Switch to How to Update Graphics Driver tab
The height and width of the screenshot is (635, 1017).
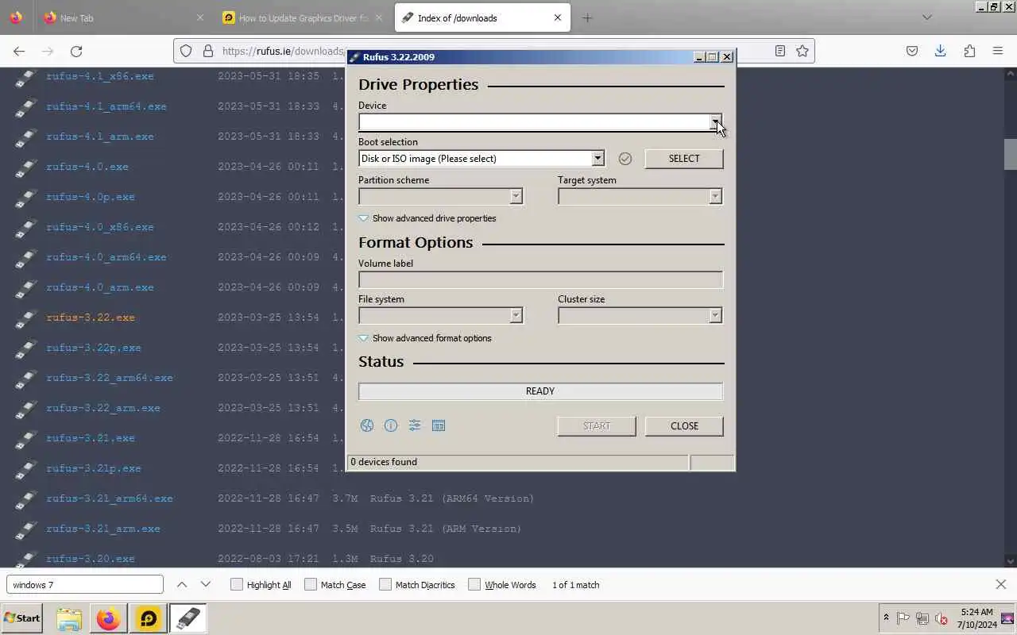click(302, 17)
